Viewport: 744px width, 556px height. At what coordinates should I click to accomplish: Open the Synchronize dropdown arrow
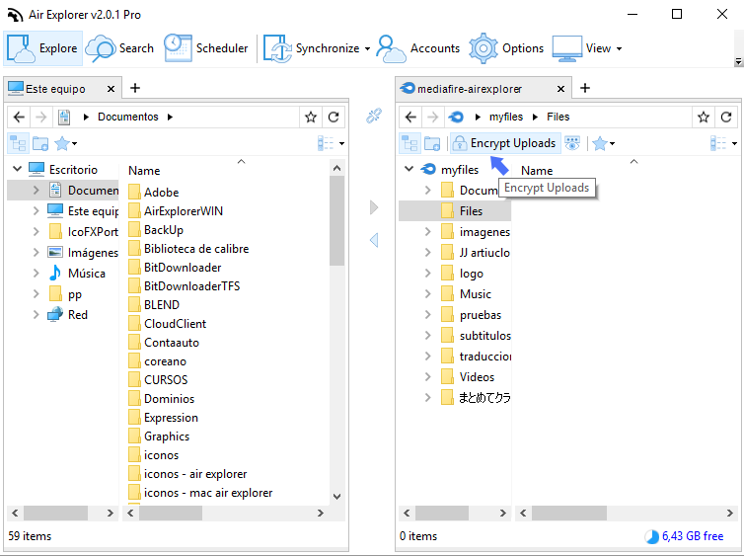[367, 49]
